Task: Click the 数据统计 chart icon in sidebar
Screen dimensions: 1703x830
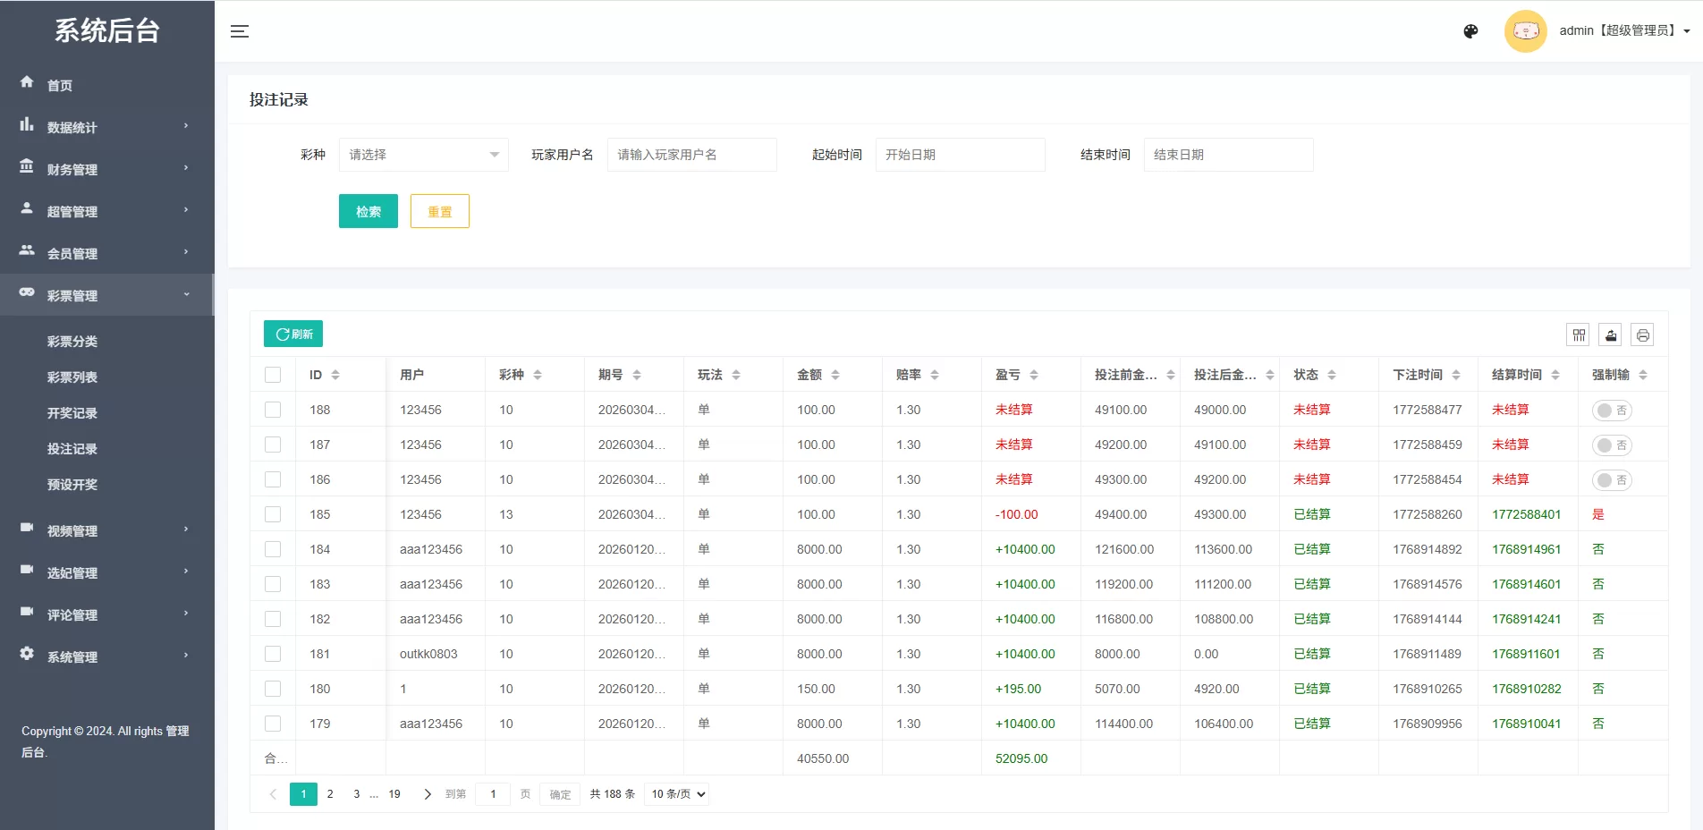Action: click(27, 125)
